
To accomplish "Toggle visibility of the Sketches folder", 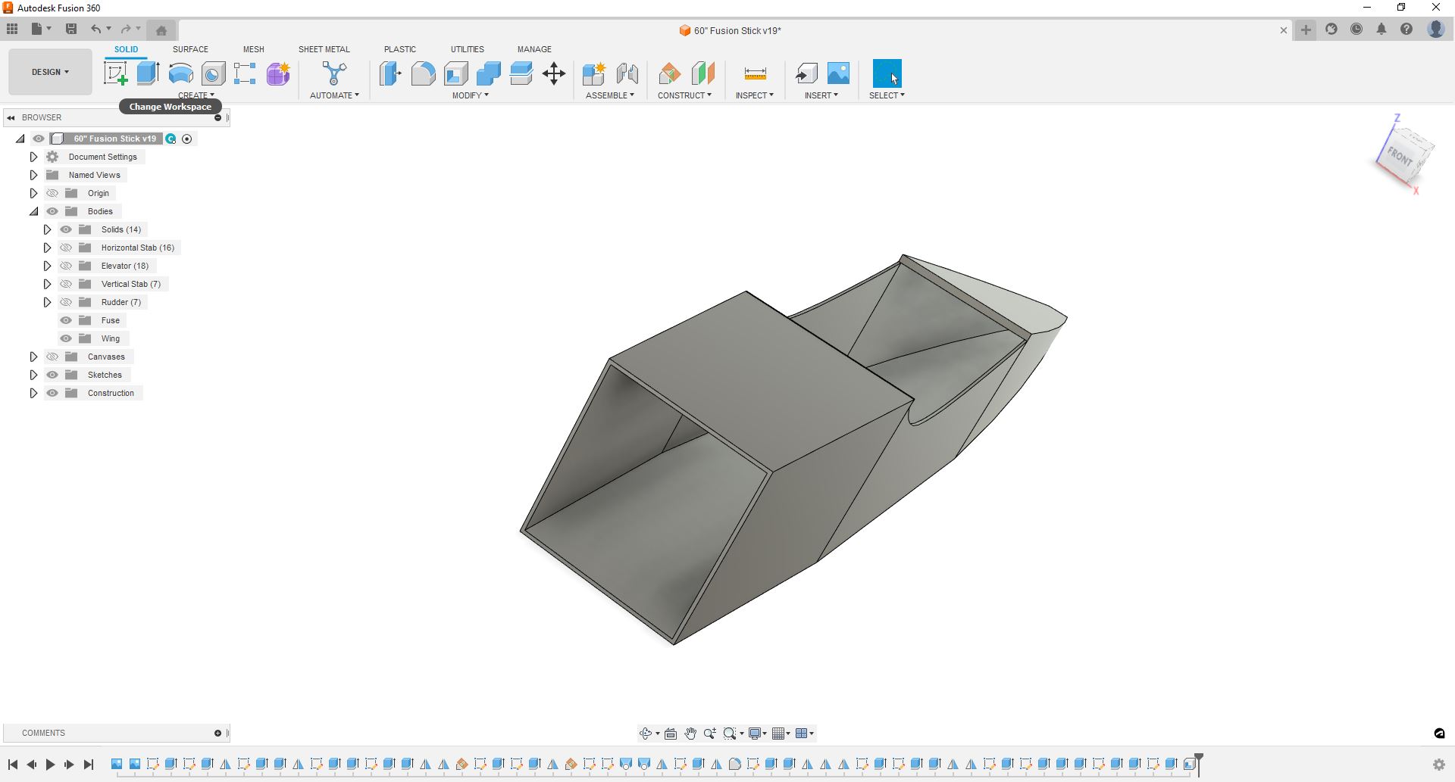I will pyautogui.click(x=52, y=375).
